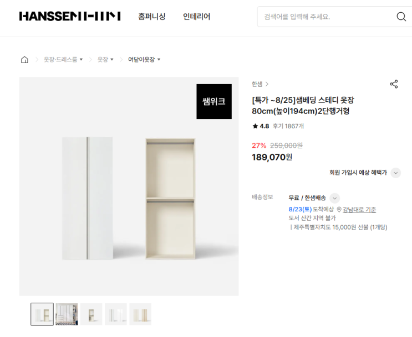Click the HANSSEM logo
412x337 pixels.
click(x=70, y=16)
